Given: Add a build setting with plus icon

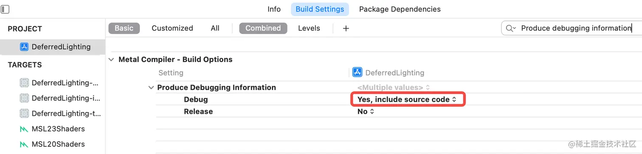Looking at the screenshot, I should (x=346, y=28).
